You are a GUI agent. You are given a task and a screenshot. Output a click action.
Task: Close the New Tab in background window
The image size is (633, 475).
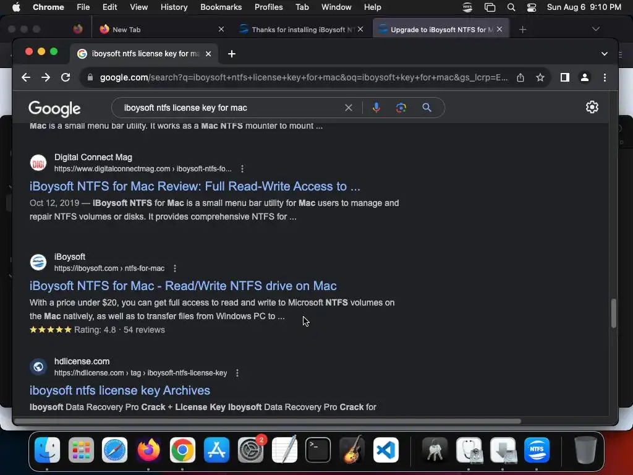point(221,29)
